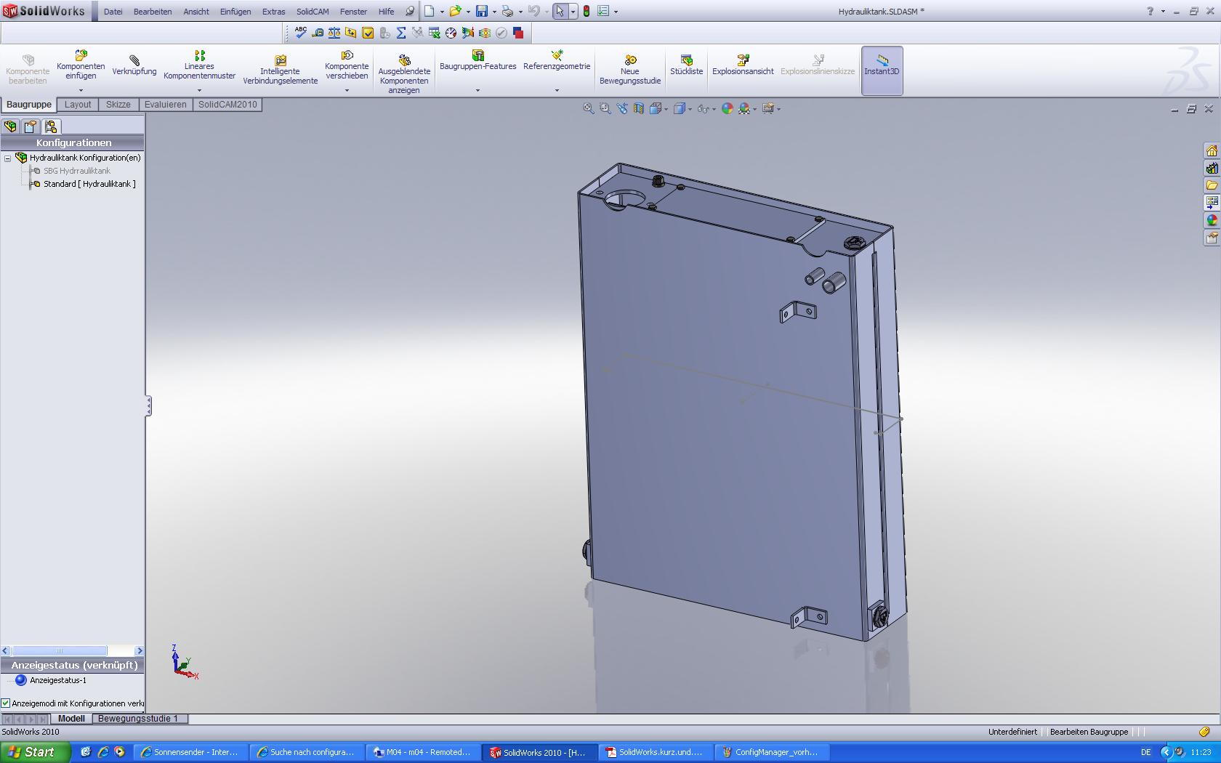Click the Windows Start button
This screenshot has width=1221, height=763.
pos(35,752)
